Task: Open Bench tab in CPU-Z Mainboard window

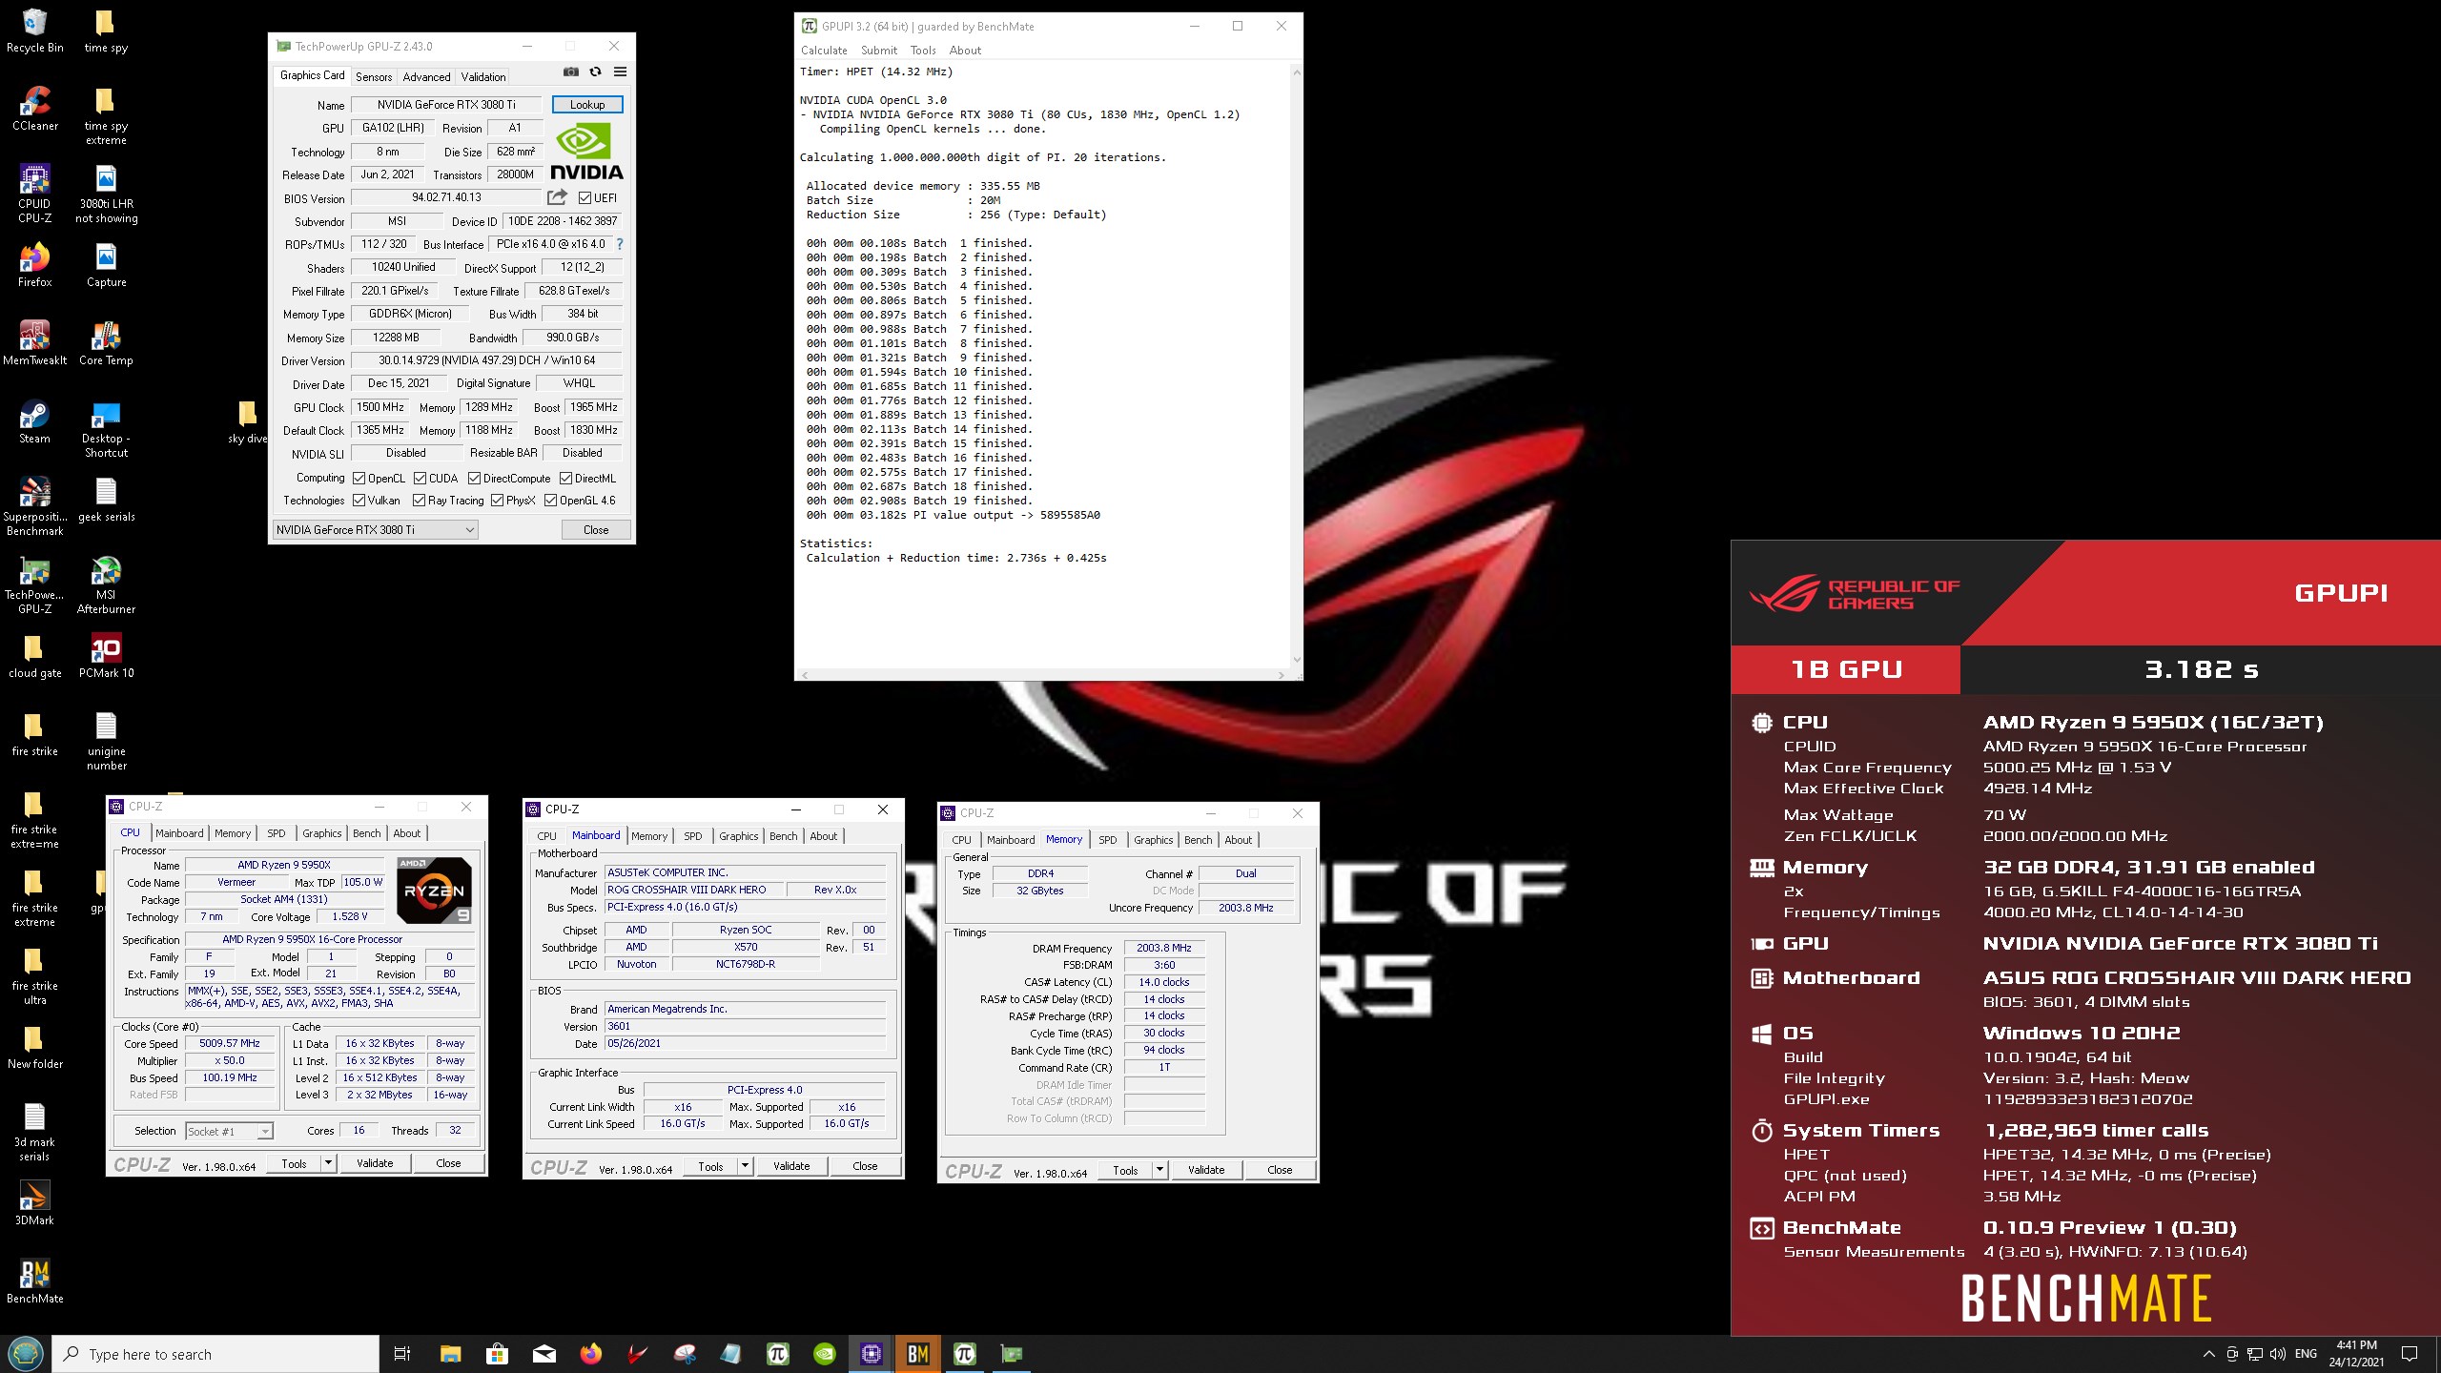Action: (783, 836)
